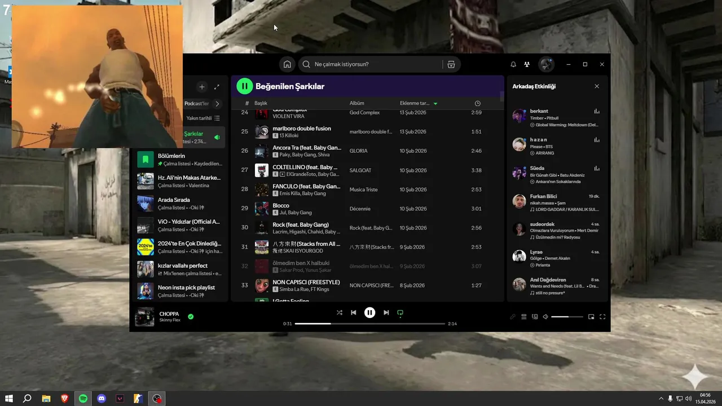Open the Musica Triste album link

(364, 189)
